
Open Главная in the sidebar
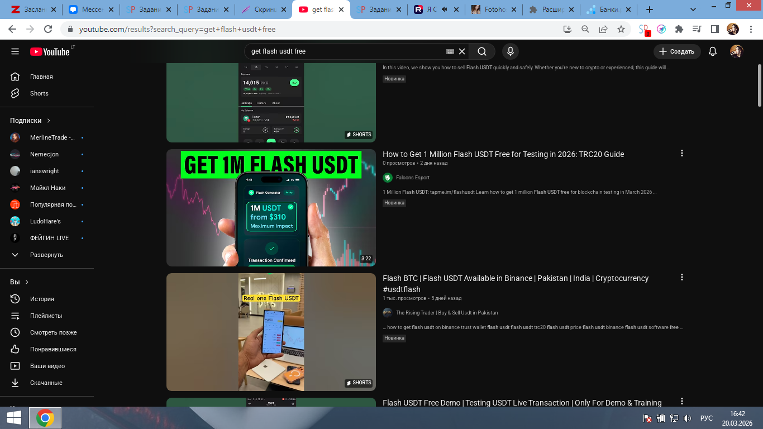[47, 77]
